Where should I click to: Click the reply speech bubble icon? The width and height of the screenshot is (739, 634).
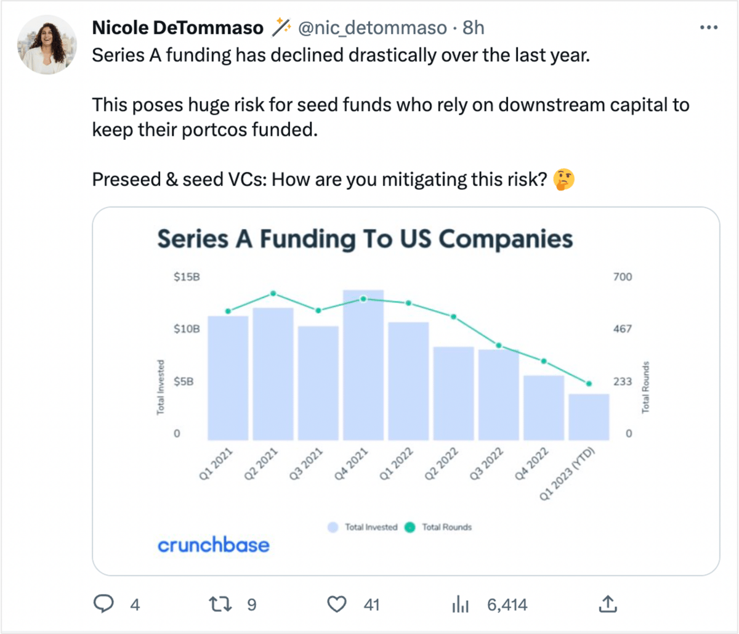pos(103,604)
